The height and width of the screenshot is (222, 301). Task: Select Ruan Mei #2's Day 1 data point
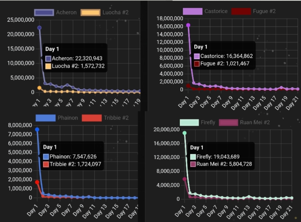coord(185,179)
